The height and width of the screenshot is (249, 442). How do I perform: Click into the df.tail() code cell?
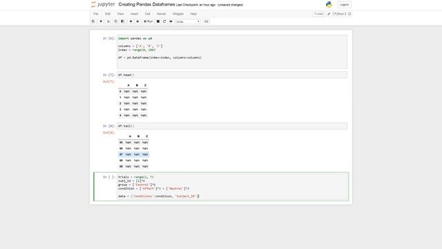click(x=232, y=126)
